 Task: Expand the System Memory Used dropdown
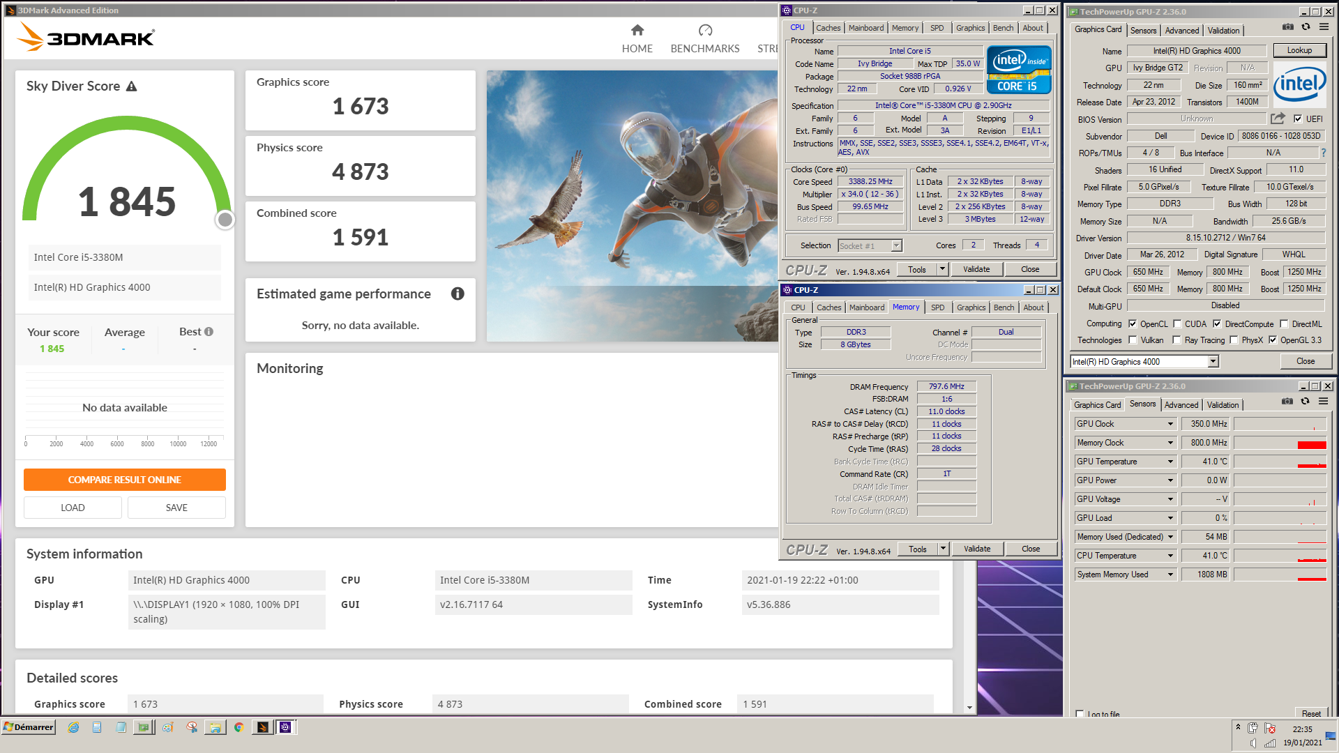coord(1171,575)
